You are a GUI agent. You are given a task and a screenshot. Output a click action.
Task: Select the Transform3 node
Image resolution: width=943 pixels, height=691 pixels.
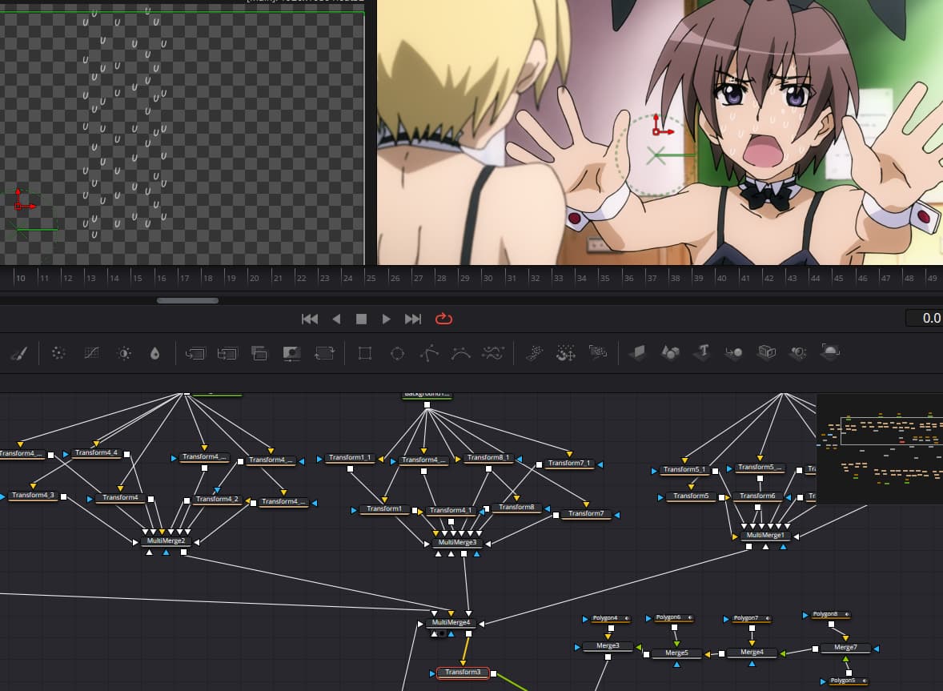tap(463, 673)
